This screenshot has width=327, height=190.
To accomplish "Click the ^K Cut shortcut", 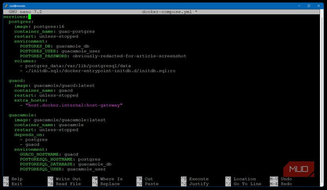I will click(145, 179).
